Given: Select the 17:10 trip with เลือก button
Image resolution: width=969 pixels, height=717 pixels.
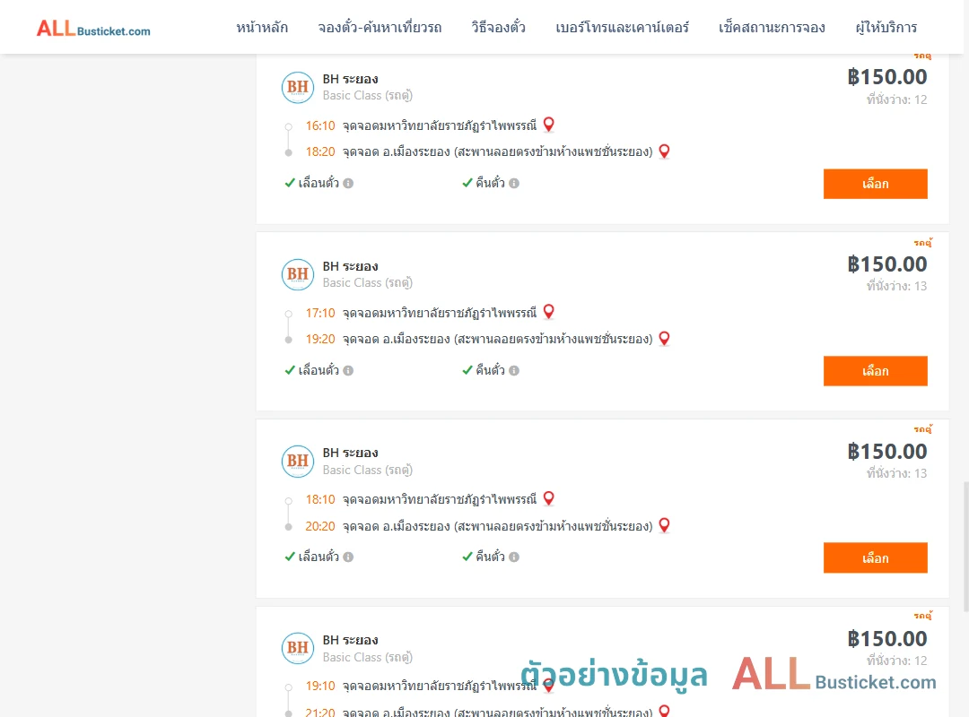Looking at the screenshot, I should 875,370.
